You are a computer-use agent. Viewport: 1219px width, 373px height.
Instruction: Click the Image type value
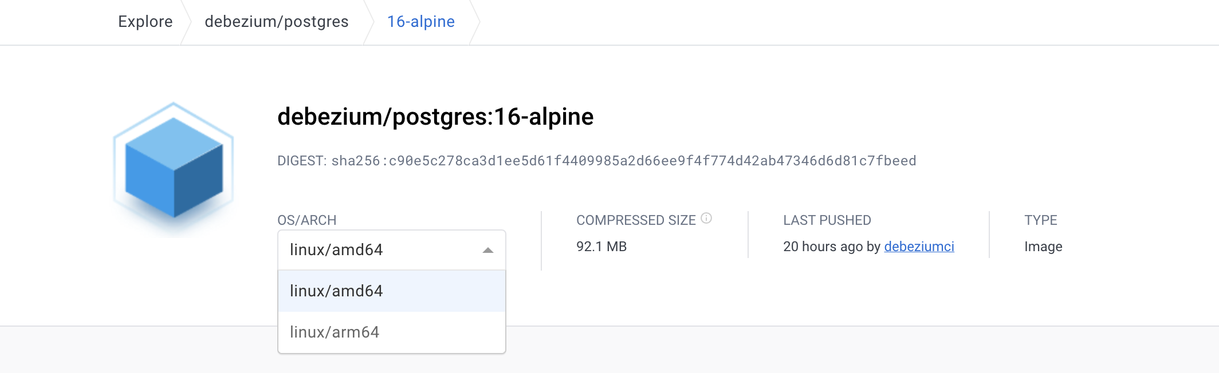click(x=1043, y=247)
